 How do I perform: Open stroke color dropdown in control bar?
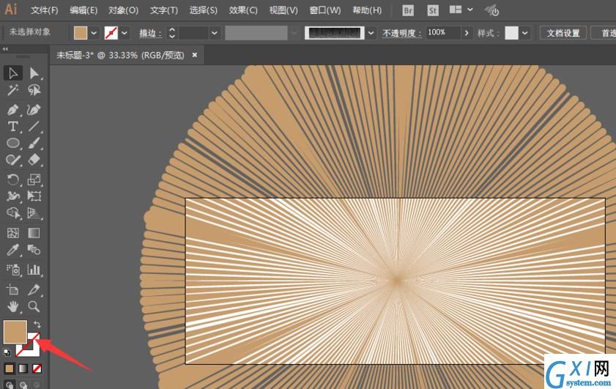coord(125,33)
